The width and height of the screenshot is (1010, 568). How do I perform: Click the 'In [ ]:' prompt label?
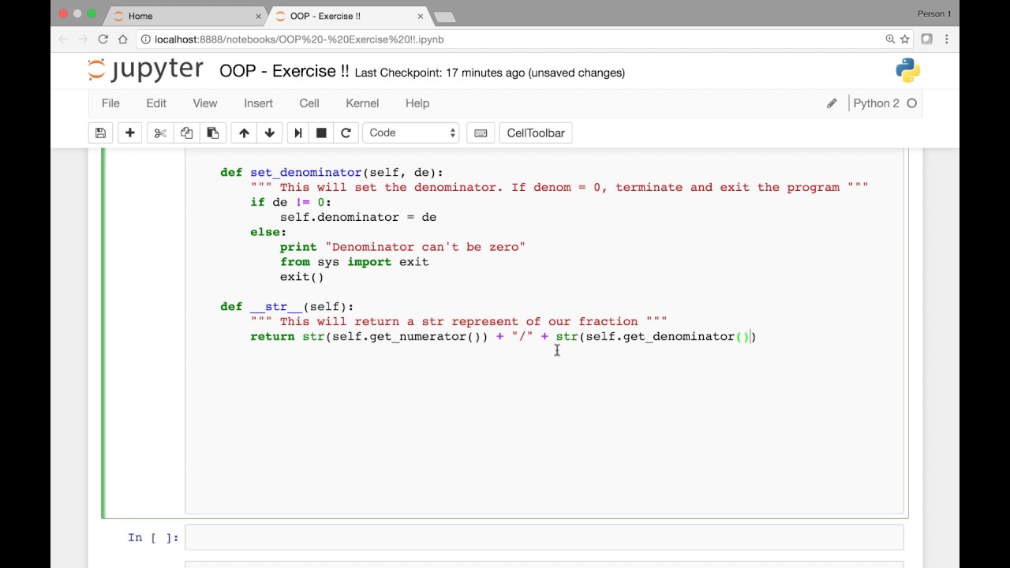tap(153, 537)
